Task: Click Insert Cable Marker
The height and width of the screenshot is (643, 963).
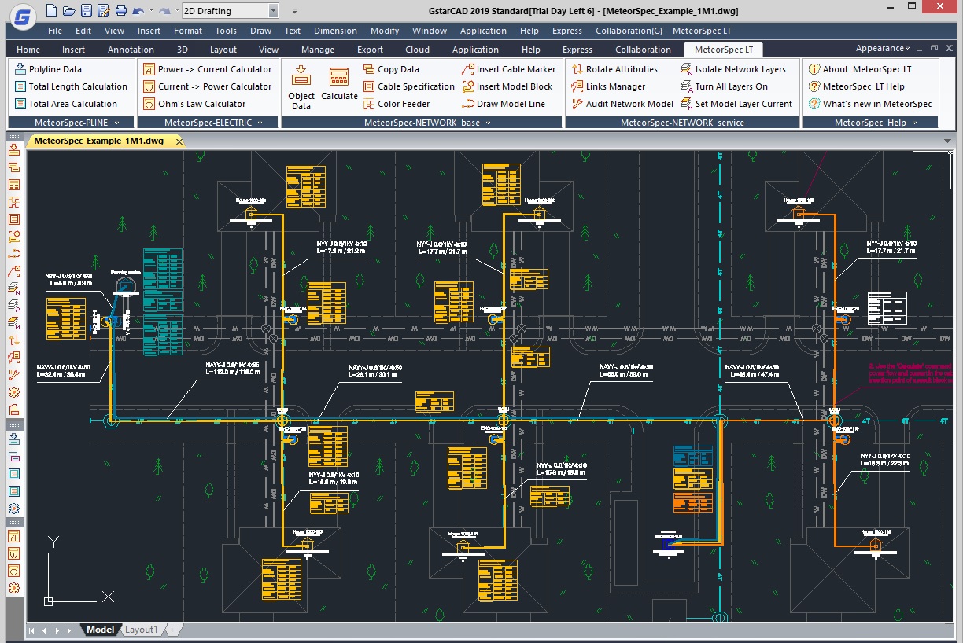Action: (x=515, y=69)
